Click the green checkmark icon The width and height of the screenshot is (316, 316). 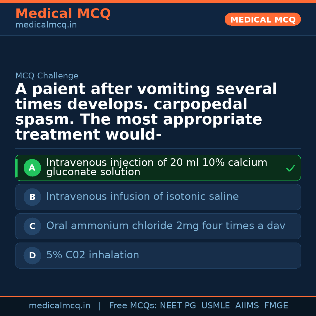pyautogui.click(x=290, y=169)
